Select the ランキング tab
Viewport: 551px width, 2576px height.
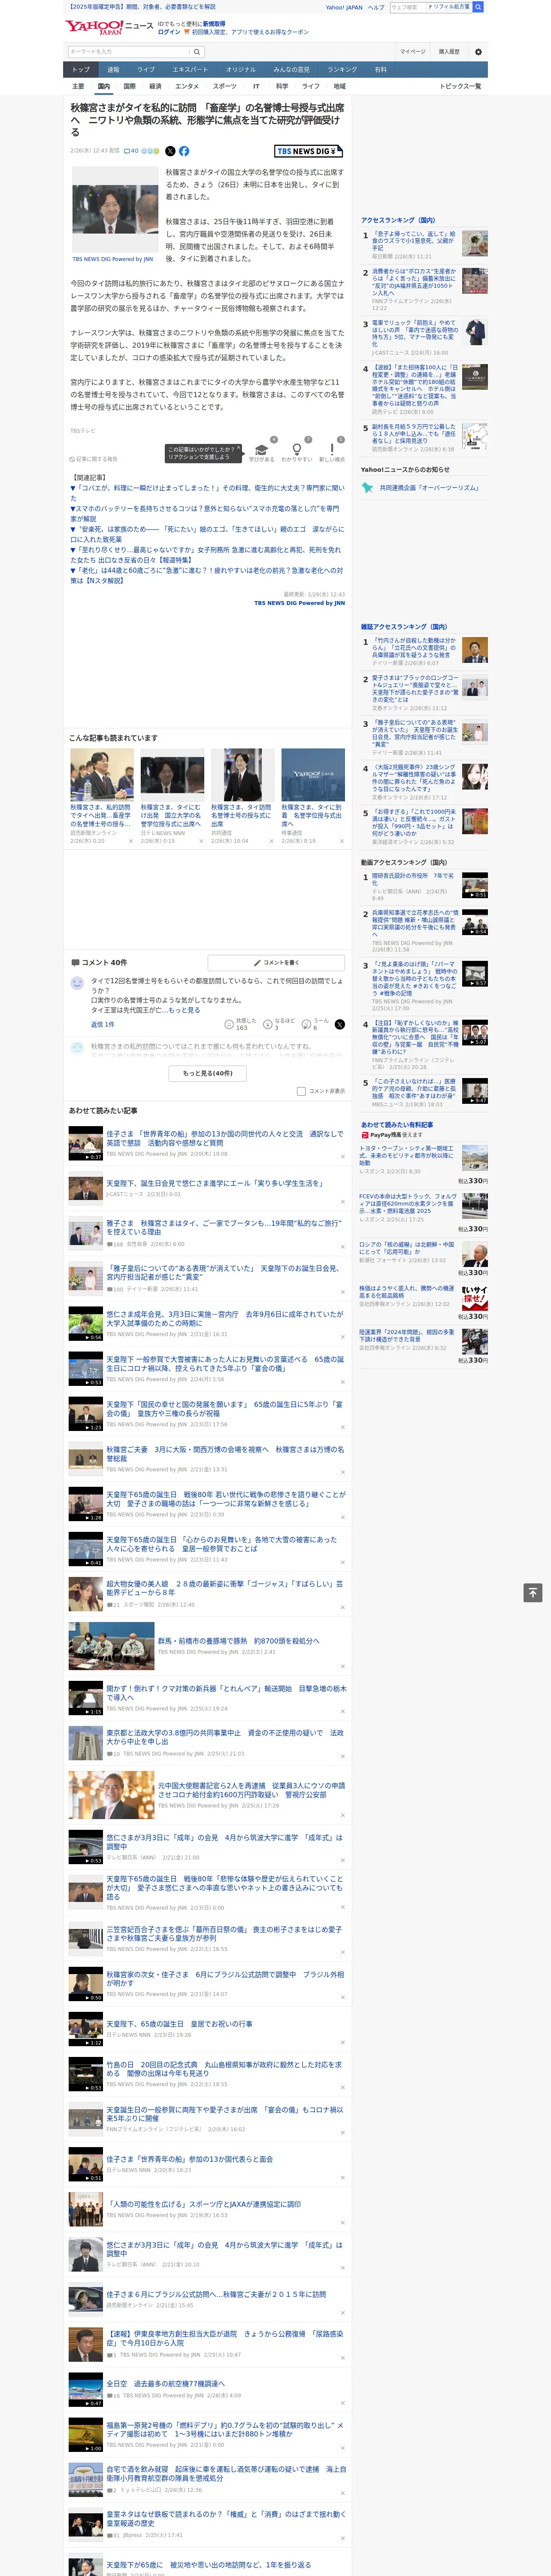tap(342, 69)
